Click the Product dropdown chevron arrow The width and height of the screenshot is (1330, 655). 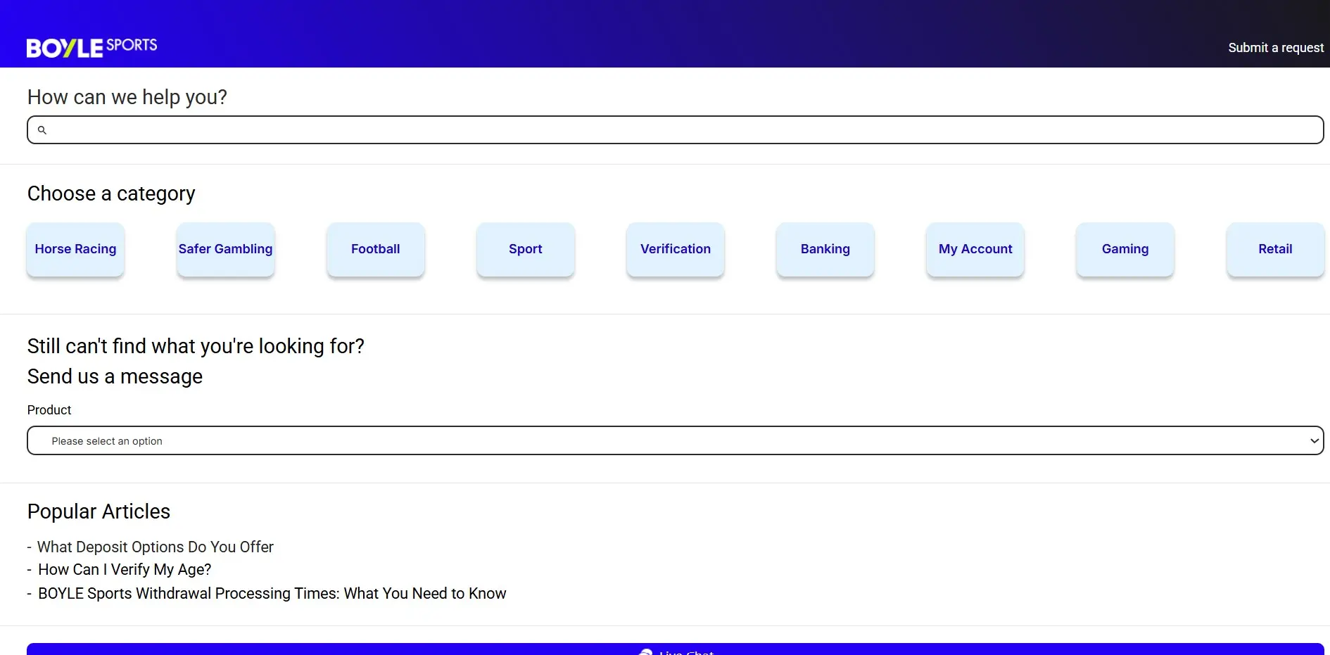coord(1313,441)
